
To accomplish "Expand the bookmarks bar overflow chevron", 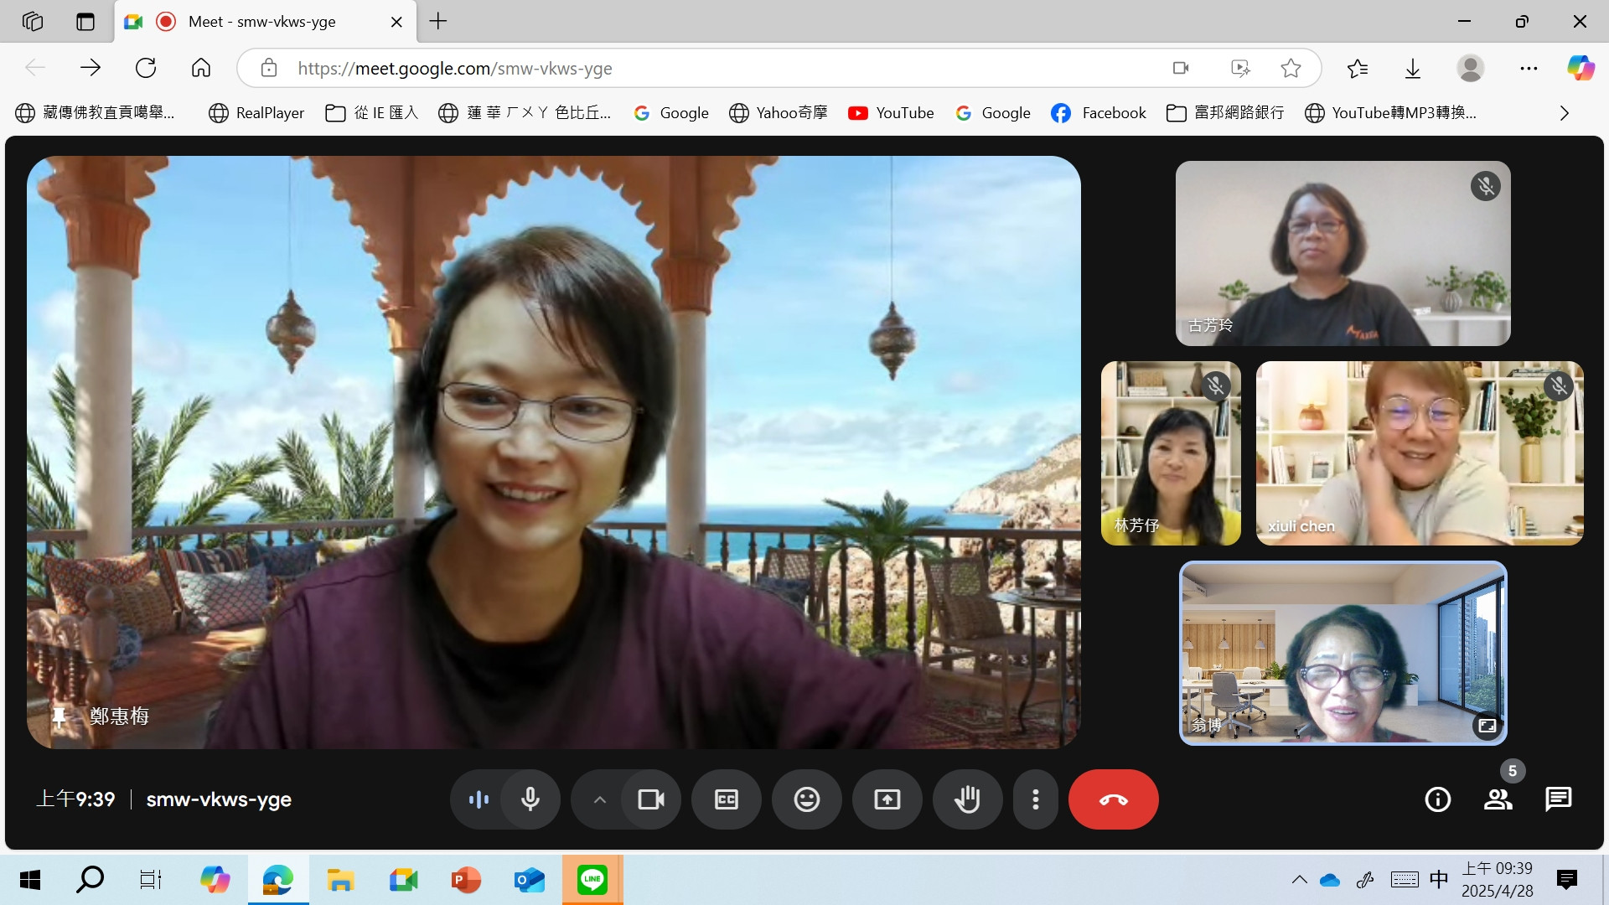I will pos(1564,113).
